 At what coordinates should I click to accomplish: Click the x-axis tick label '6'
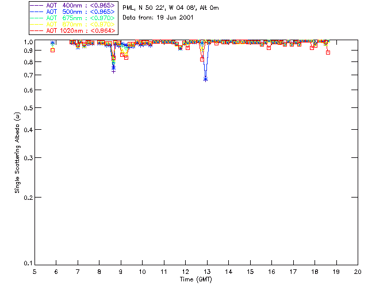pos(56,272)
